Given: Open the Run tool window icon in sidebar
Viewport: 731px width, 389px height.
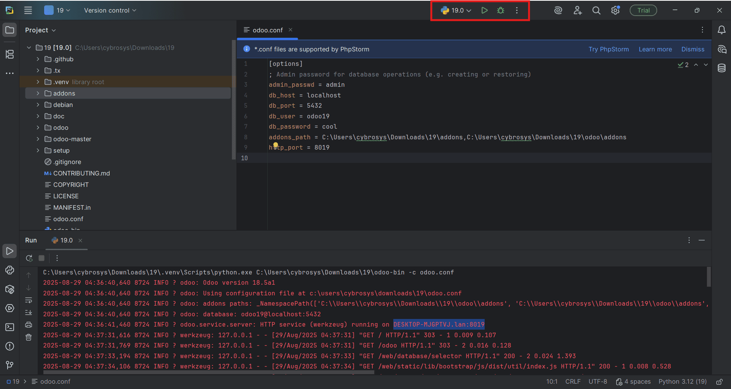Looking at the screenshot, I should (x=10, y=251).
